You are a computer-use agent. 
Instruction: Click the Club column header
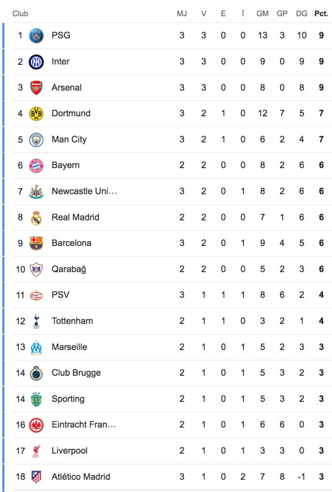[x=20, y=13]
